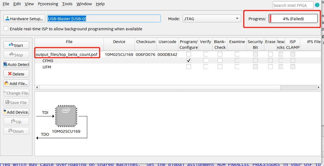324x166 pixels.
Task: Toggle Verify checkbox for CFM0
Action: 206,61
